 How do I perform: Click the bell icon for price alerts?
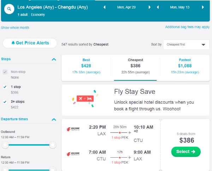(13, 43)
